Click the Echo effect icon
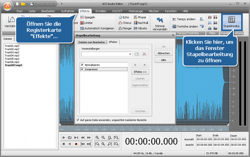The width and height of the screenshot is (250, 157). [120, 17]
